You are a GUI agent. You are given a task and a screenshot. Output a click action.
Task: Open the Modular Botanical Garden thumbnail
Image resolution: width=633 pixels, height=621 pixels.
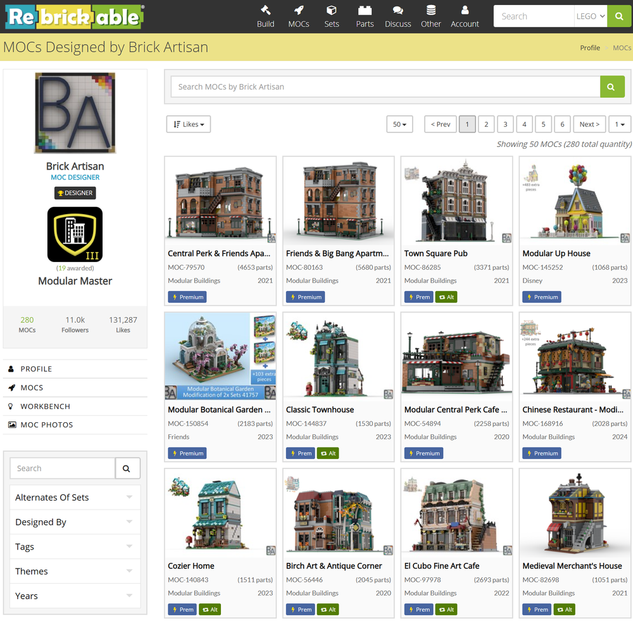[220, 356]
